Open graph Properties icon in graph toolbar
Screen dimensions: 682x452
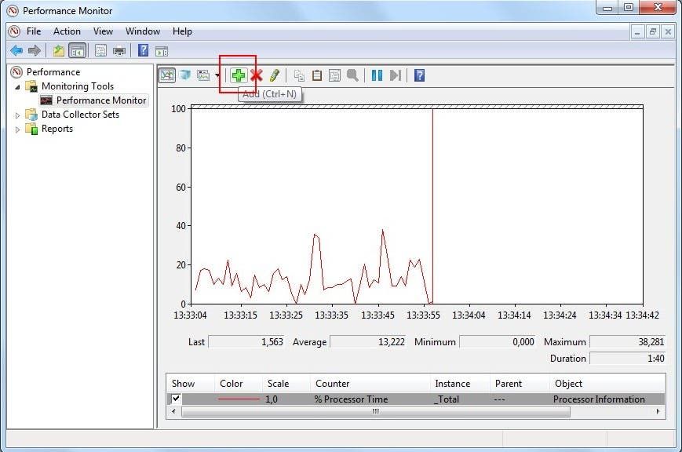(x=334, y=75)
